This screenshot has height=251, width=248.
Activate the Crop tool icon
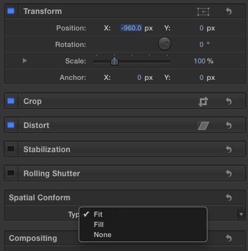click(203, 101)
